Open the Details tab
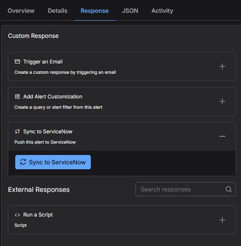241x246 pixels. pos(57,11)
